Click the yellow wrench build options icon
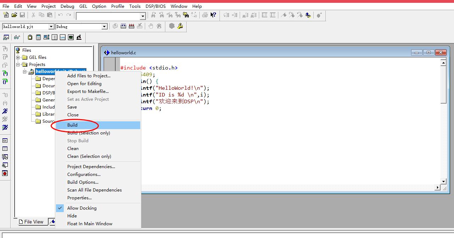Image resolution: width=454 pixels, height=238 pixels. coord(180,26)
